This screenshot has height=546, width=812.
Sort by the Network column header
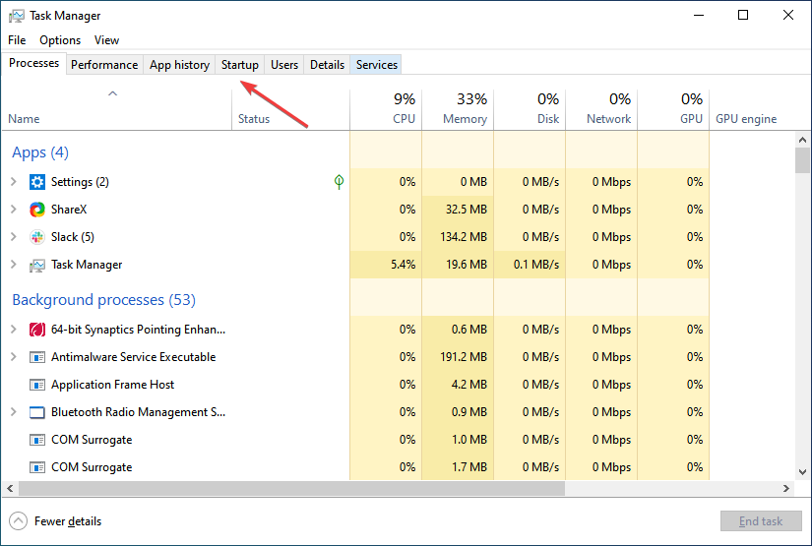point(601,109)
